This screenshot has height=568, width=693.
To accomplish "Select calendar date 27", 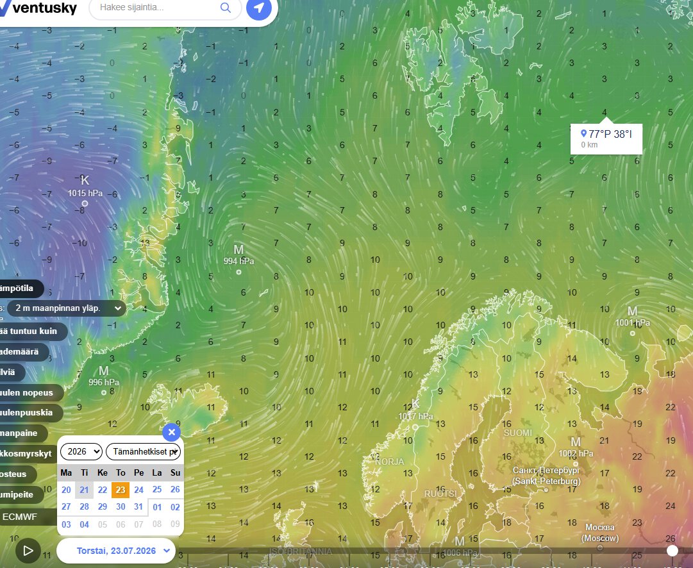I will (66, 506).
